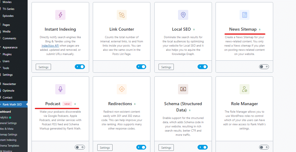Disable the Redirections module toggle

pos(141,147)
